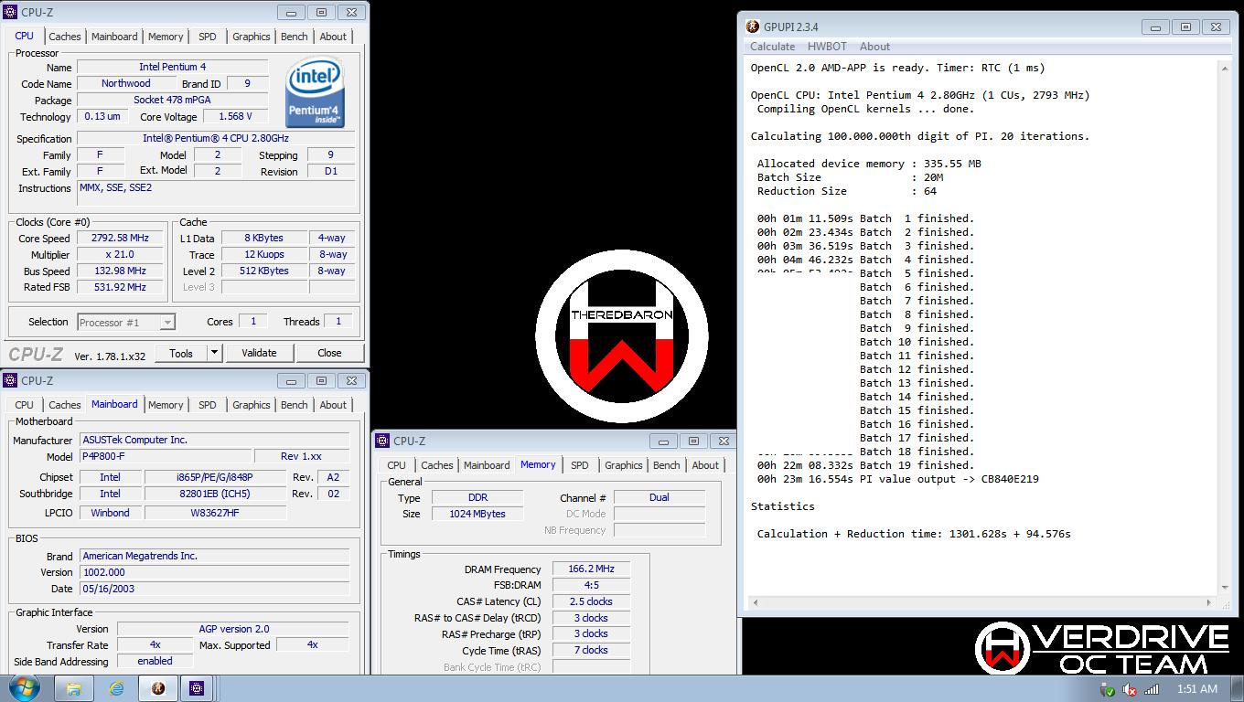Maximize the GPUPI window
1244x702 pixels.
(x=1185, y=27)
